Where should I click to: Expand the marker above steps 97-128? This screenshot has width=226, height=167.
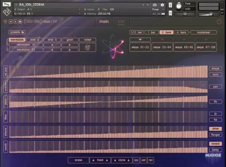(206, 40)
